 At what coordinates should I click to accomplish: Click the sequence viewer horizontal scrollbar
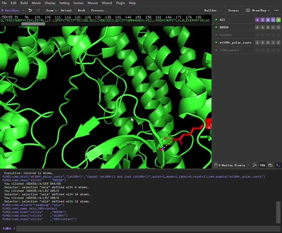click(33, 24)
